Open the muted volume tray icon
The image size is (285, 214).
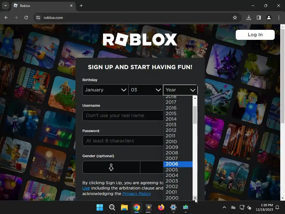249,207
